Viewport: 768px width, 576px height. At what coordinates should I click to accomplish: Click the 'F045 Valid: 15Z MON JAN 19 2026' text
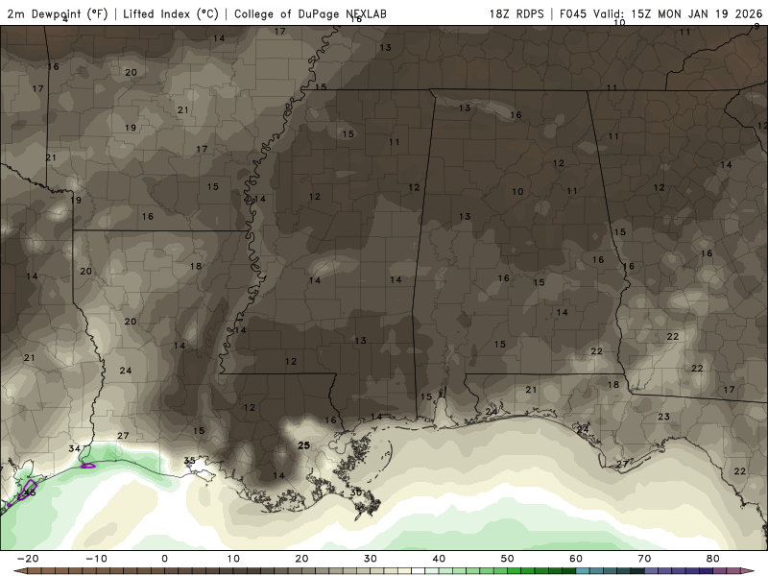(660, 13)
